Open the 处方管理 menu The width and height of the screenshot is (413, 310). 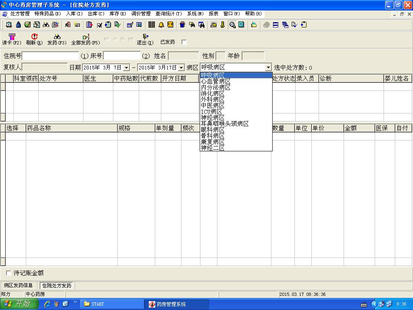click(20, 14)
